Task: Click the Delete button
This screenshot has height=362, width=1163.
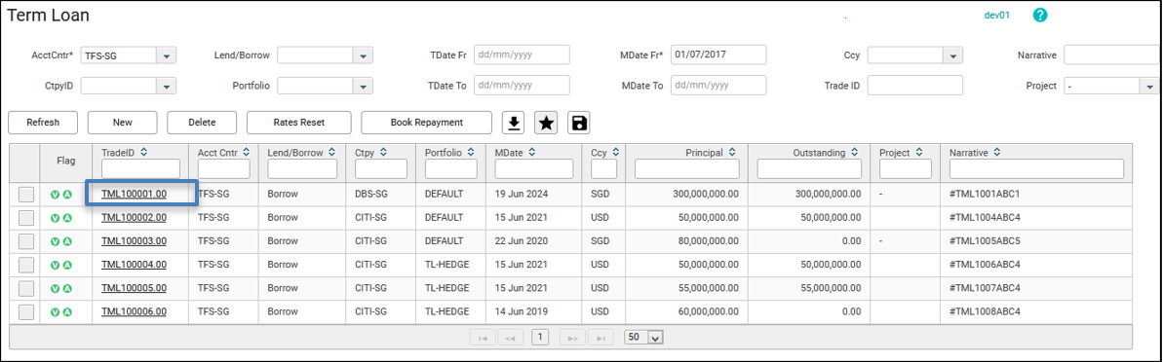Action: click(x=202, y=123)
